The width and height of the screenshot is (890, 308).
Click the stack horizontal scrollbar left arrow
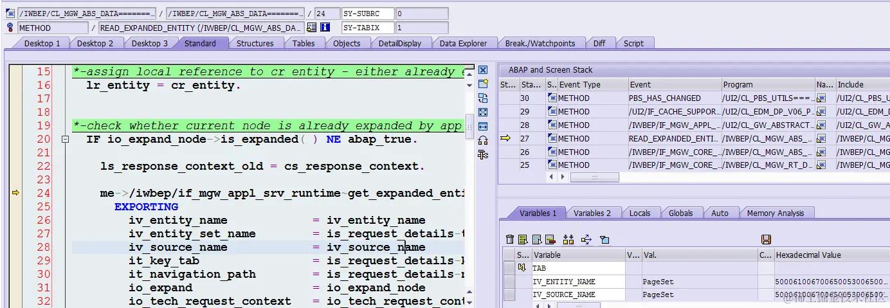pos(550,177)
